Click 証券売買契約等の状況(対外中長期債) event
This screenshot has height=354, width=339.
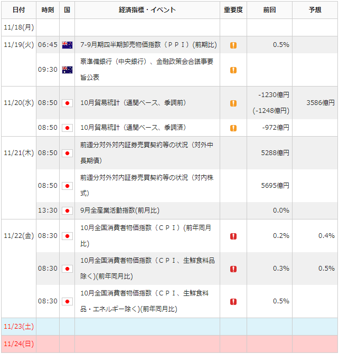click(x=147, y=153)
